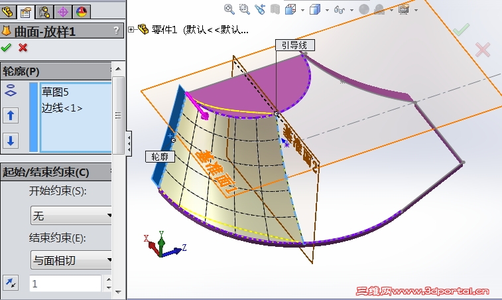Screen dimensions: 502x300
Task: Open Apply Scene dropdown arrow
Action: pyautogui.click(x=391, y=10)
